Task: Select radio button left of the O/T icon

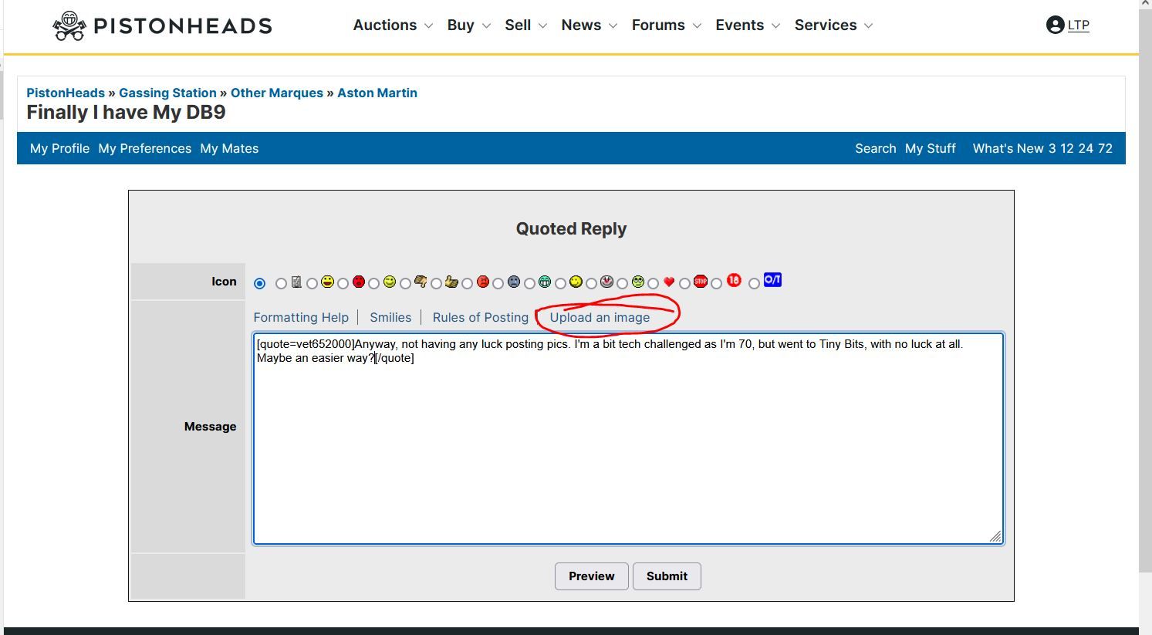Action: [x=754, y=283]
